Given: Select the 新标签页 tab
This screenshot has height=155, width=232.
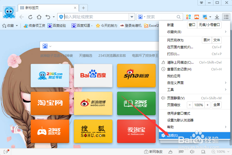Looking at the screenshot, I should pyautogui.click(x=48, y=8).
